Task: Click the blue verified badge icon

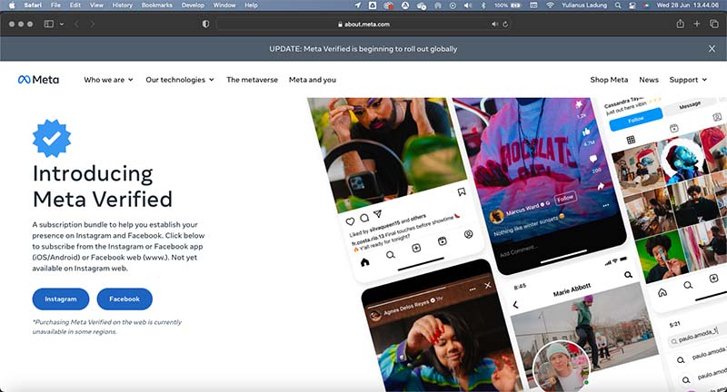Action: point(51,138)
